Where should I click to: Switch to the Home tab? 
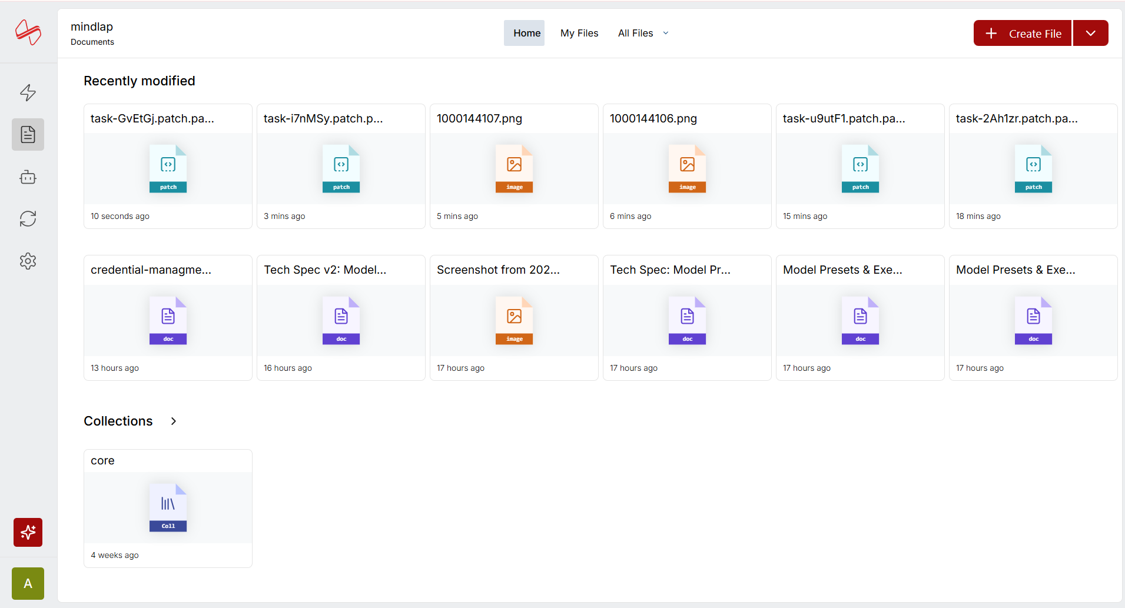tap(524, 33)
